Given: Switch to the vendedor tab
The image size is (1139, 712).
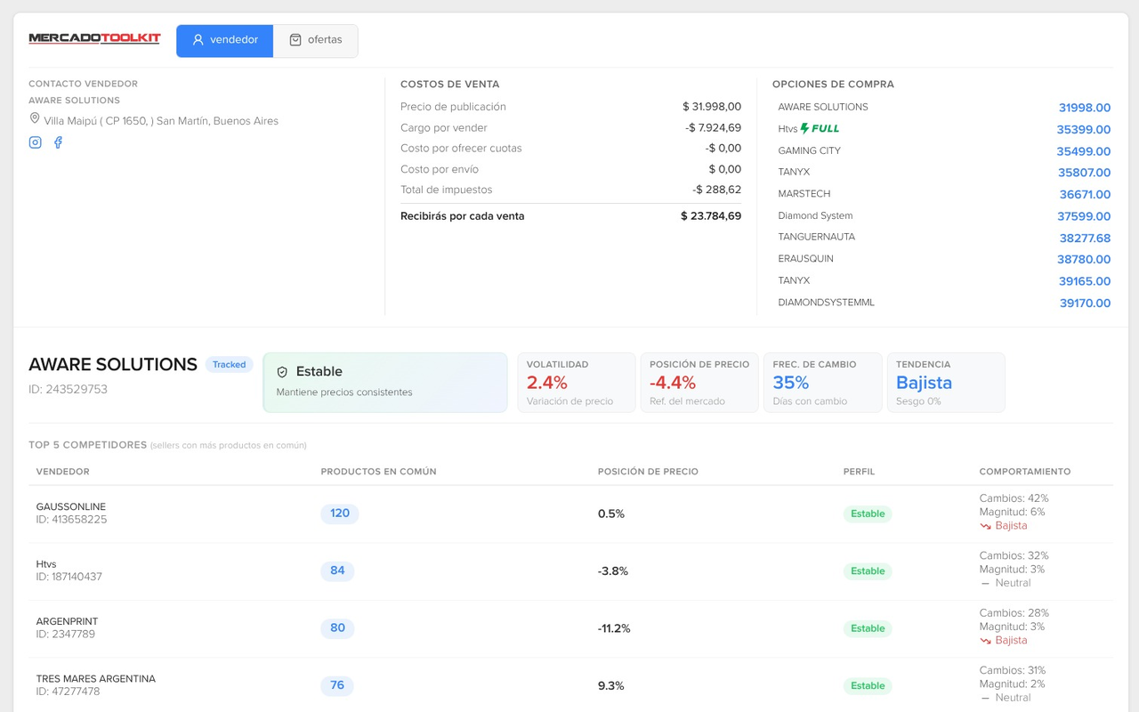Looking at the screenshot, I should click(x=224, y=40).
